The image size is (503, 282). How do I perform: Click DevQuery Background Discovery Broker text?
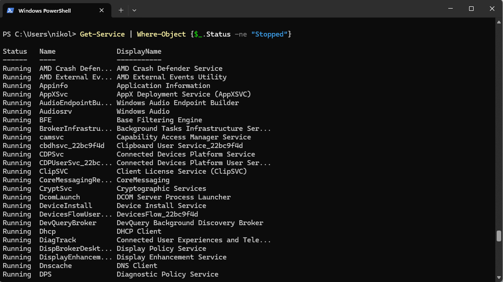pos(190,223)
